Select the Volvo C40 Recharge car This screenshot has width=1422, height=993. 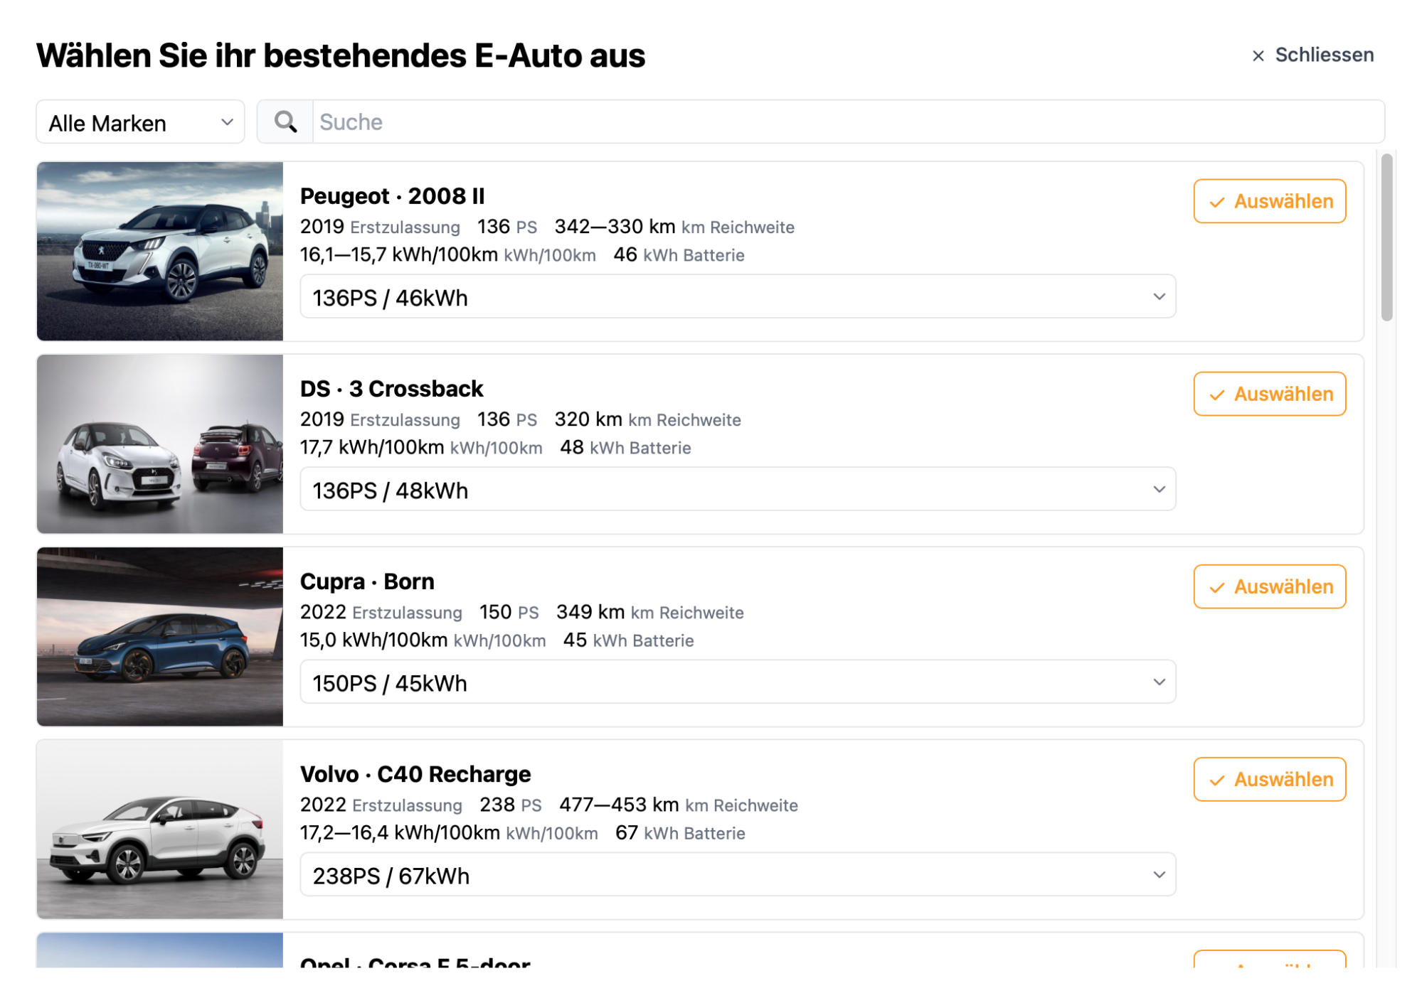coord(1269,780)
